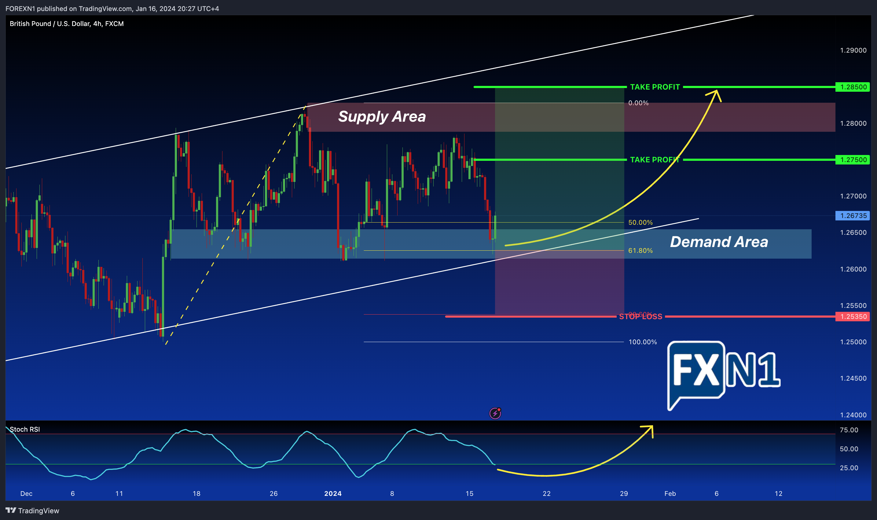Click the 26 date on time axis
This screenshot has width=877, height=520.
[273, 493]
